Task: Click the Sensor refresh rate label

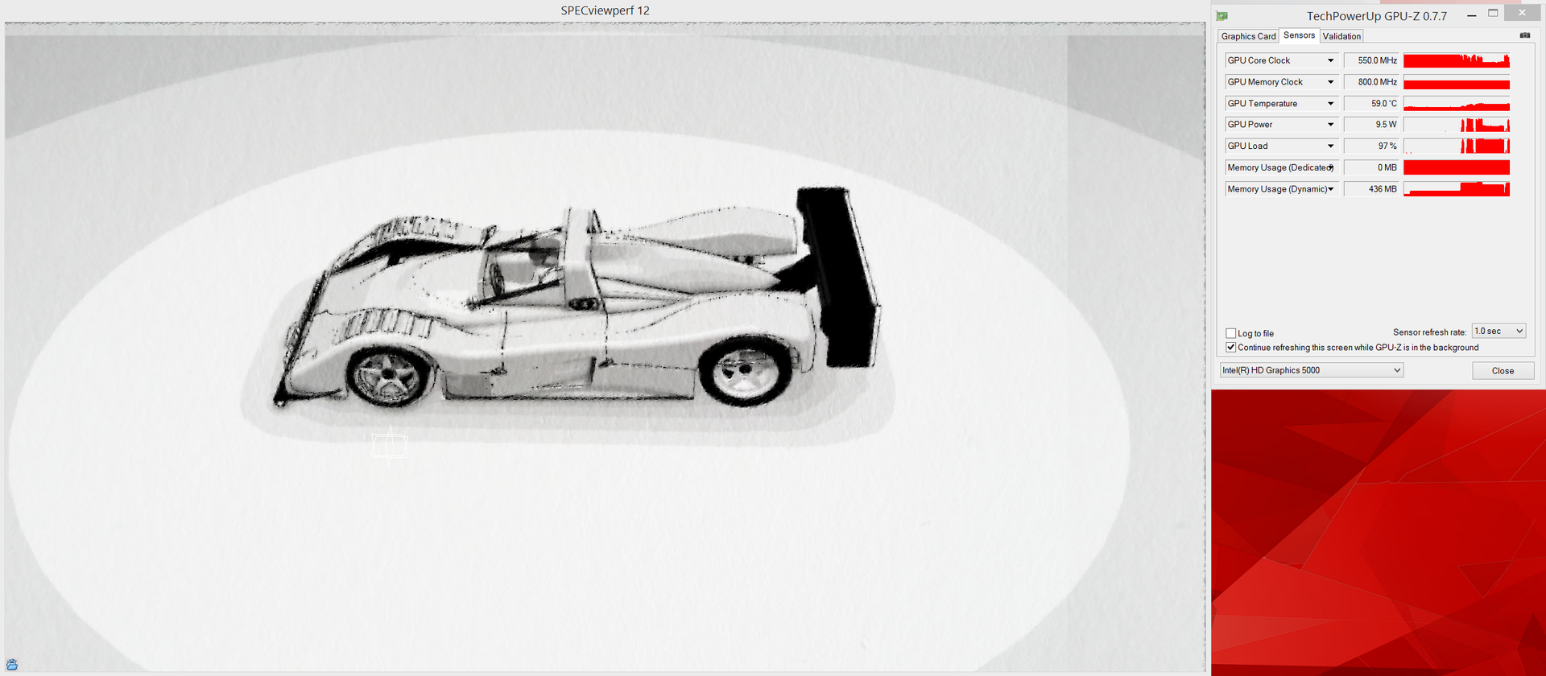Action: (x=1429, y=332)
